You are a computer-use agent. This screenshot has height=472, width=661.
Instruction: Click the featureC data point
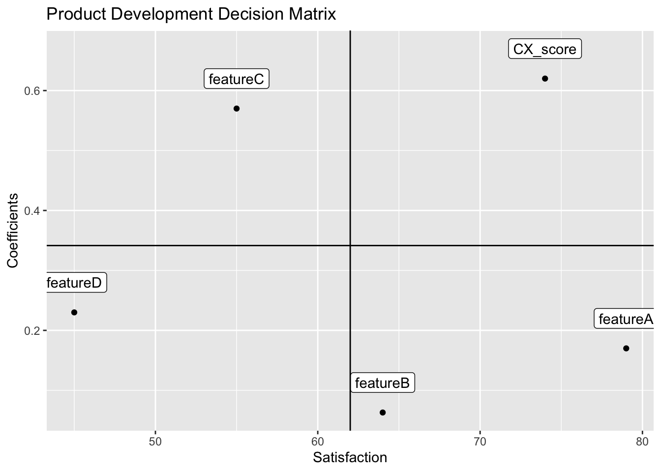[237, 109]
